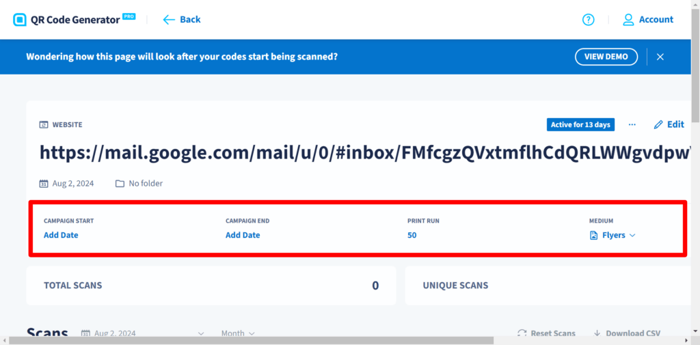This screenshot has width=700, height=345.
Task: Dismiss the blue demo banner
Action: [x=660, y=57]
